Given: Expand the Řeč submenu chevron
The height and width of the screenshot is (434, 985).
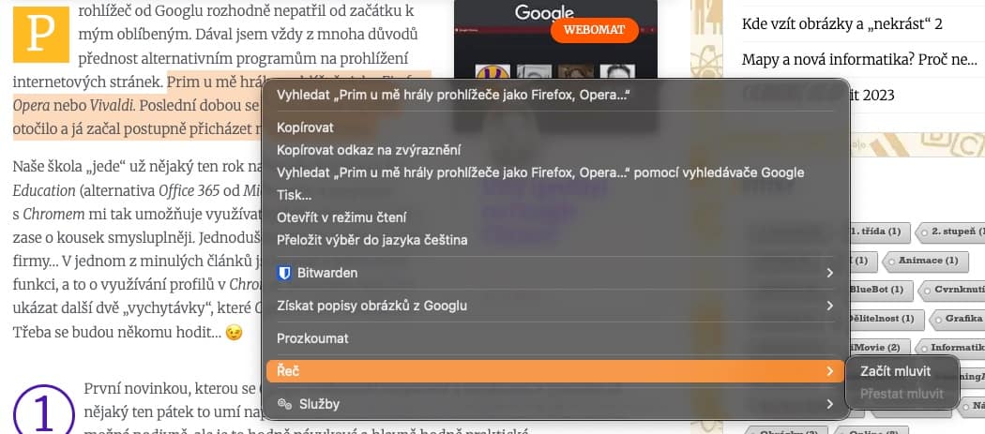Looking at the screenshot, I should (830, 371).
